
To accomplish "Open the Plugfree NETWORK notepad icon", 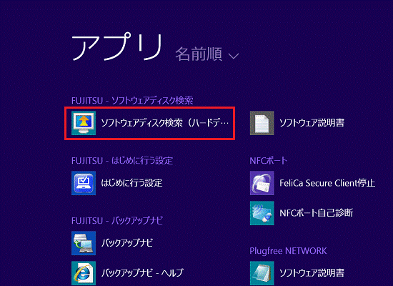I will [262, 273].
